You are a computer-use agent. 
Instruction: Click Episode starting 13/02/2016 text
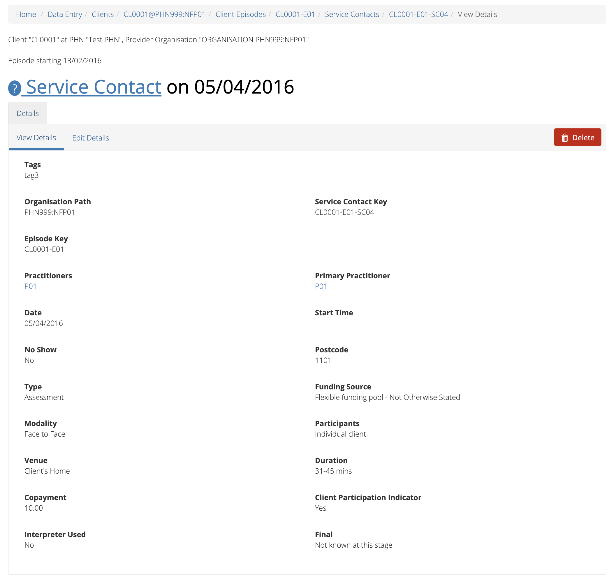(x=55, y=61)
